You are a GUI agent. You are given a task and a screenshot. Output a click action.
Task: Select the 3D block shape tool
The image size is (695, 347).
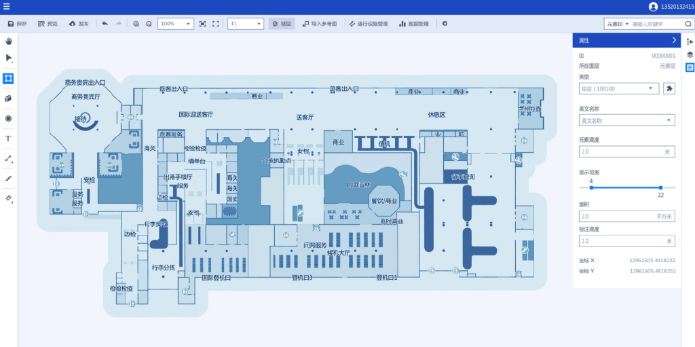click(x=8, y=98)
